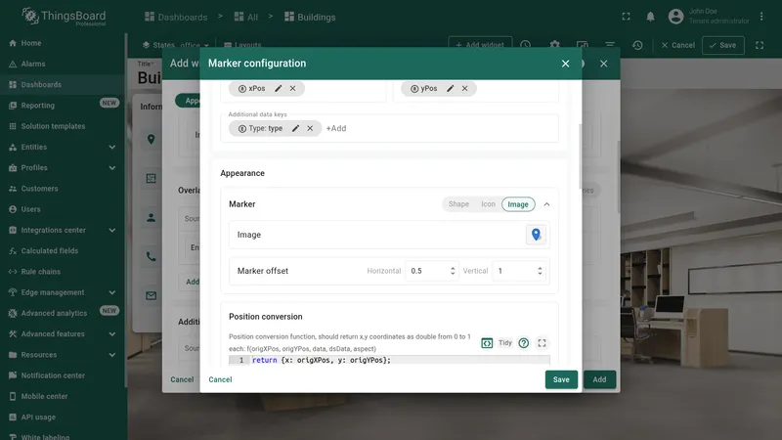Focus the Vertical marker offset field

(x=519, y=271)
